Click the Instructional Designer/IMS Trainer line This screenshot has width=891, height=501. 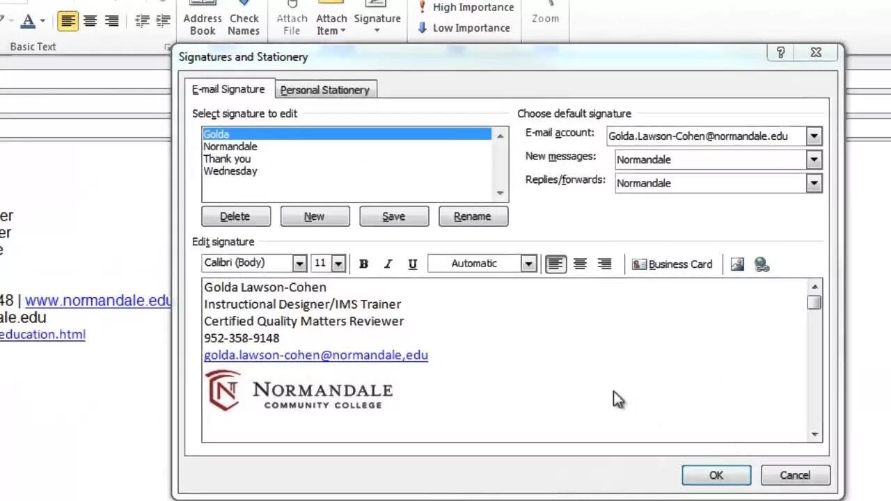pyautogui.click(x=302, y=304)
